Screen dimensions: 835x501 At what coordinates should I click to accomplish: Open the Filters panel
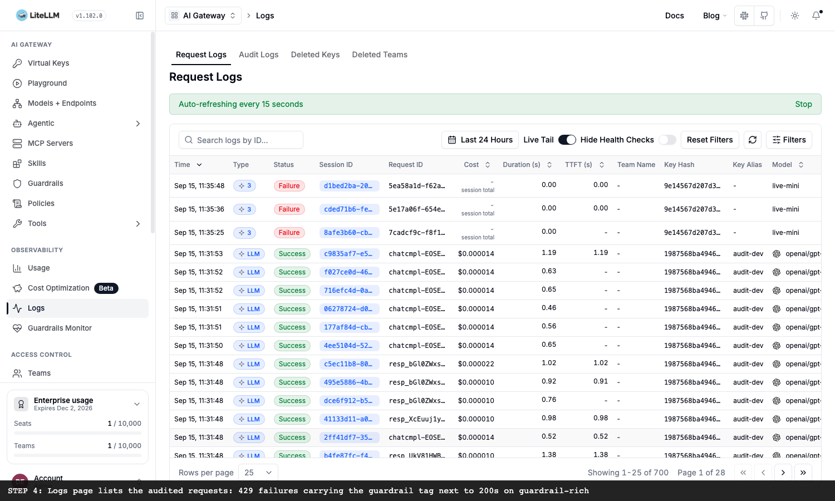(789, 140)
